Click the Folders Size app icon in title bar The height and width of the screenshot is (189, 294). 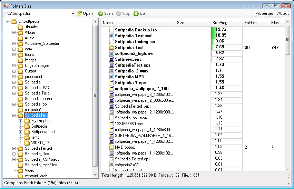[6, 6]
